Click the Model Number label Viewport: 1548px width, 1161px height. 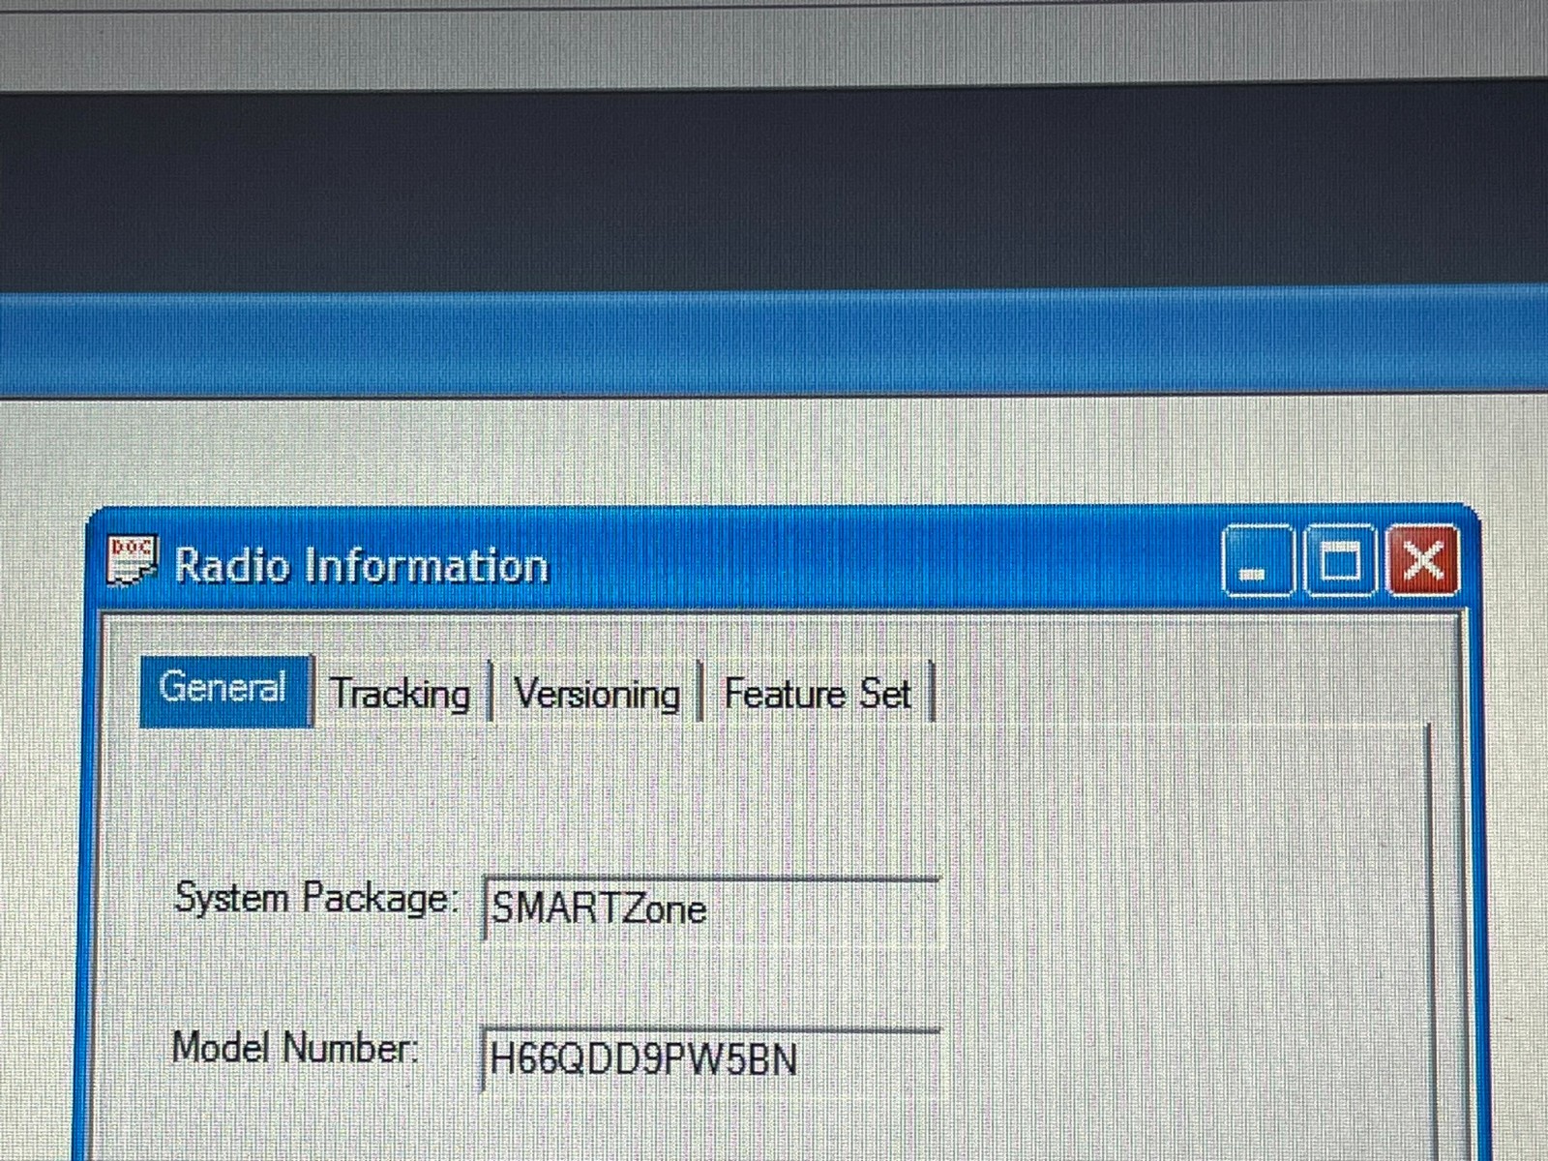[x=294, y=1048]
